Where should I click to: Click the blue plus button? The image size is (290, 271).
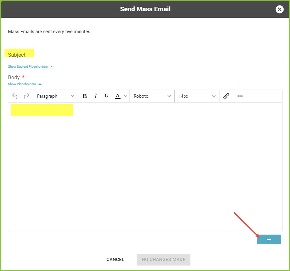point(269,239)
